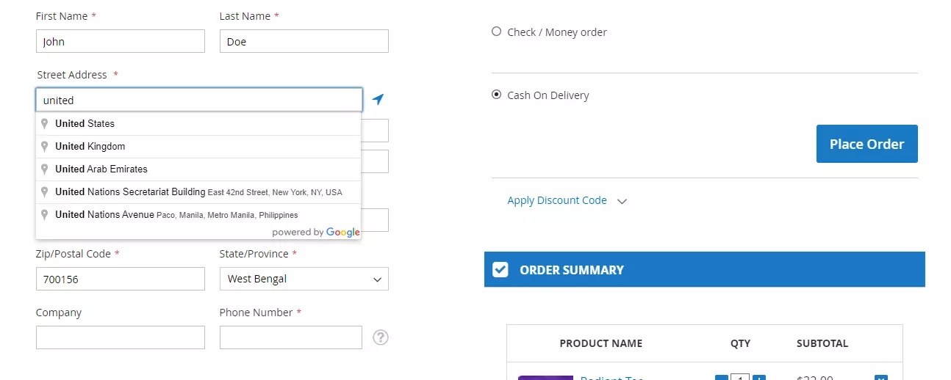This screenshot has height=380, width=951.
Task: Focus the Street Address field containing united
Action: tap(199, 100)
